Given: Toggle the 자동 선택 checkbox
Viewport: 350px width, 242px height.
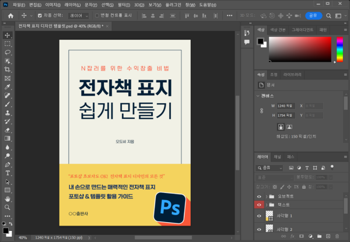Looking at the screenshot, I should [x=40, y=16].
